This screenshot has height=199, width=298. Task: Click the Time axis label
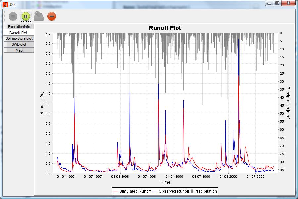point(165,182)
